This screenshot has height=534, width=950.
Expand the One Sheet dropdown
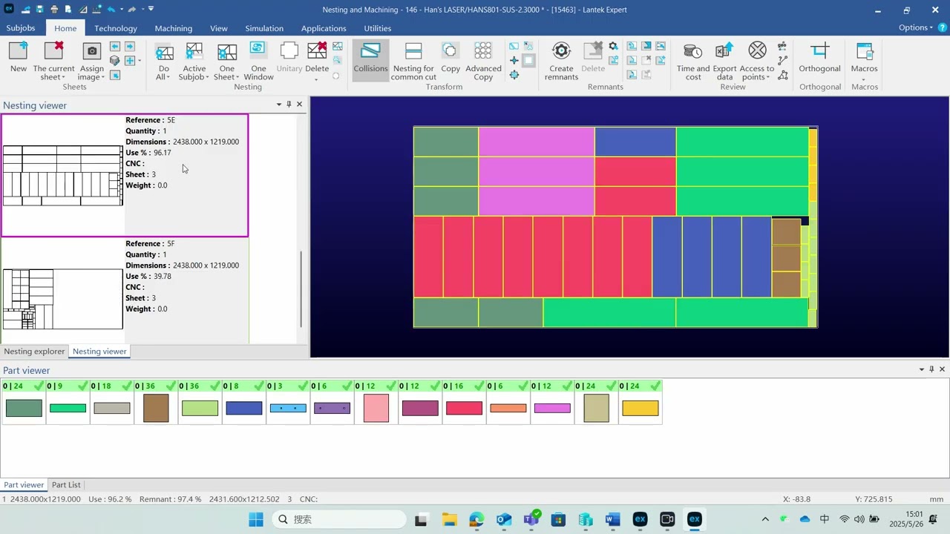(x=237, y=78)
